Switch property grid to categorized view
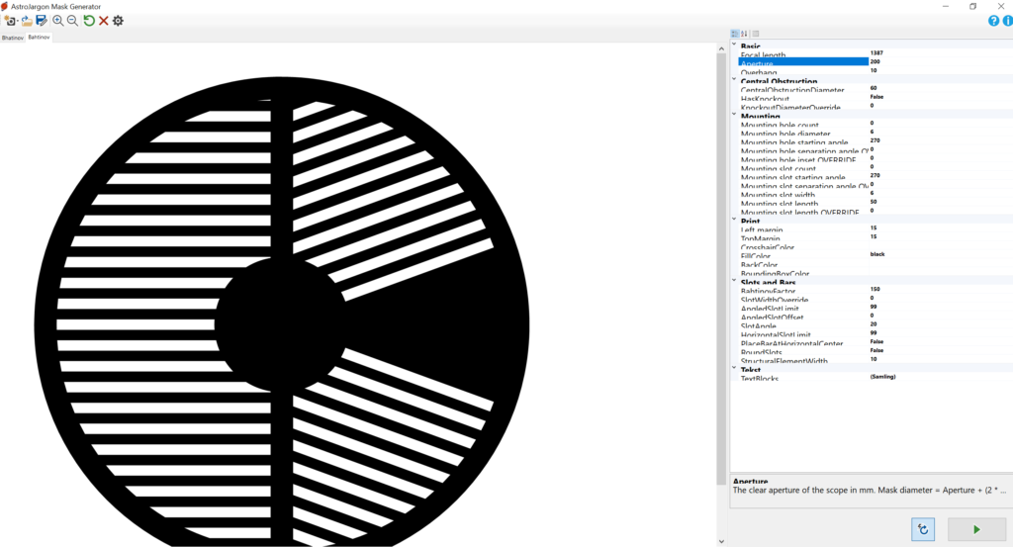The width and height of the screenshot is (1013, 547). pos(735,34)
